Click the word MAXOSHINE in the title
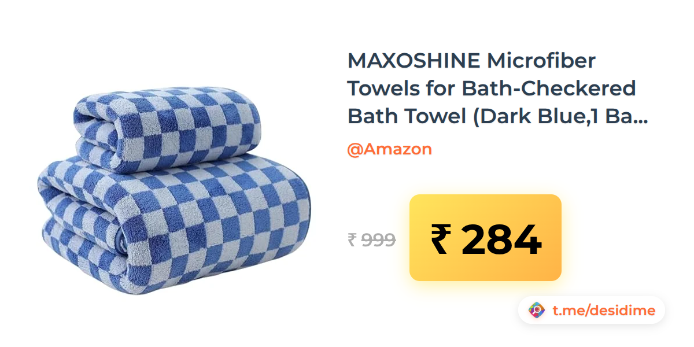The image size is (694, 347). click(x=414, y=60)
